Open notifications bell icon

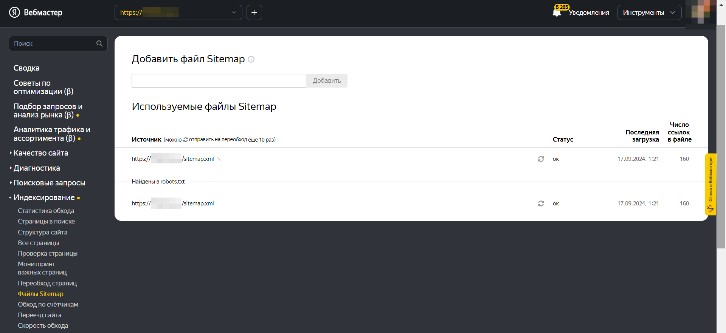pyautogui.click(x=557, y=13)
